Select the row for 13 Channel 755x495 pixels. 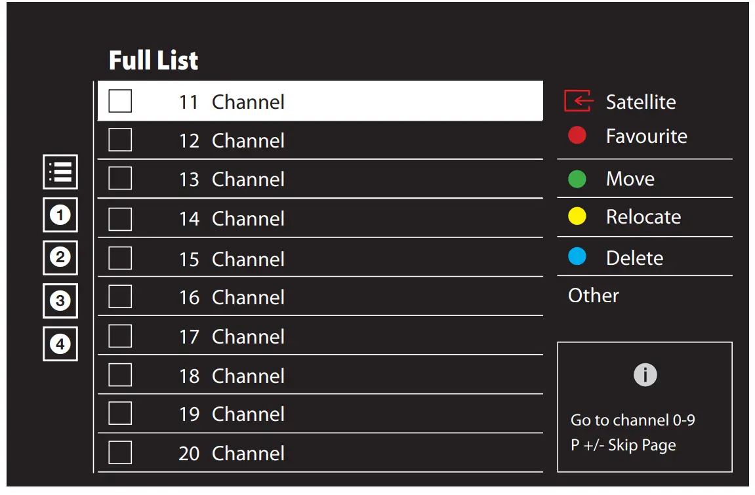tap(321, 179)
